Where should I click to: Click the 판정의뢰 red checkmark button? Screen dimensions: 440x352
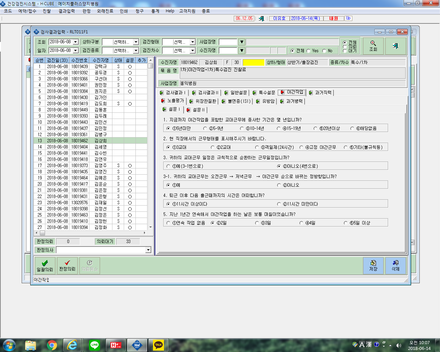click(67, 266)
